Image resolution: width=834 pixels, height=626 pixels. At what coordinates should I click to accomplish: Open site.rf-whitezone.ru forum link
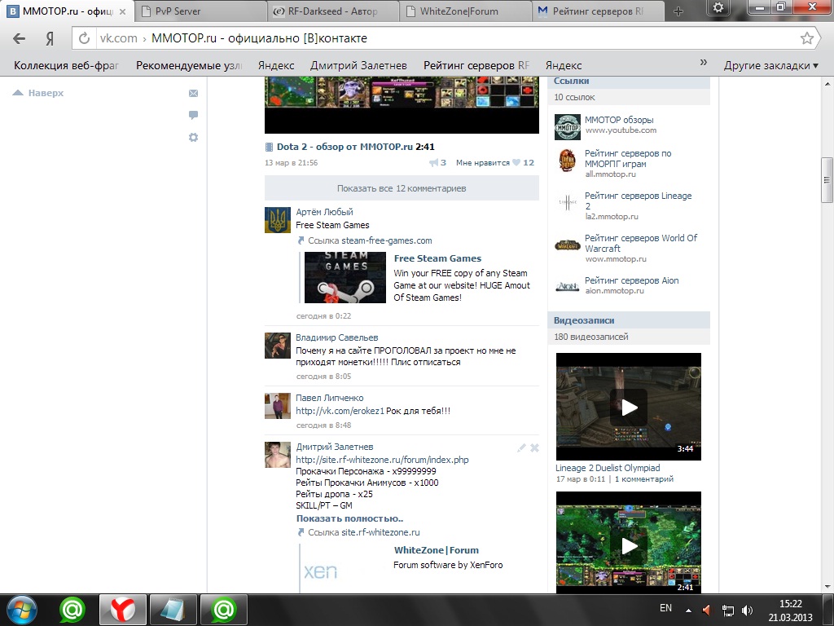(382, 460)
